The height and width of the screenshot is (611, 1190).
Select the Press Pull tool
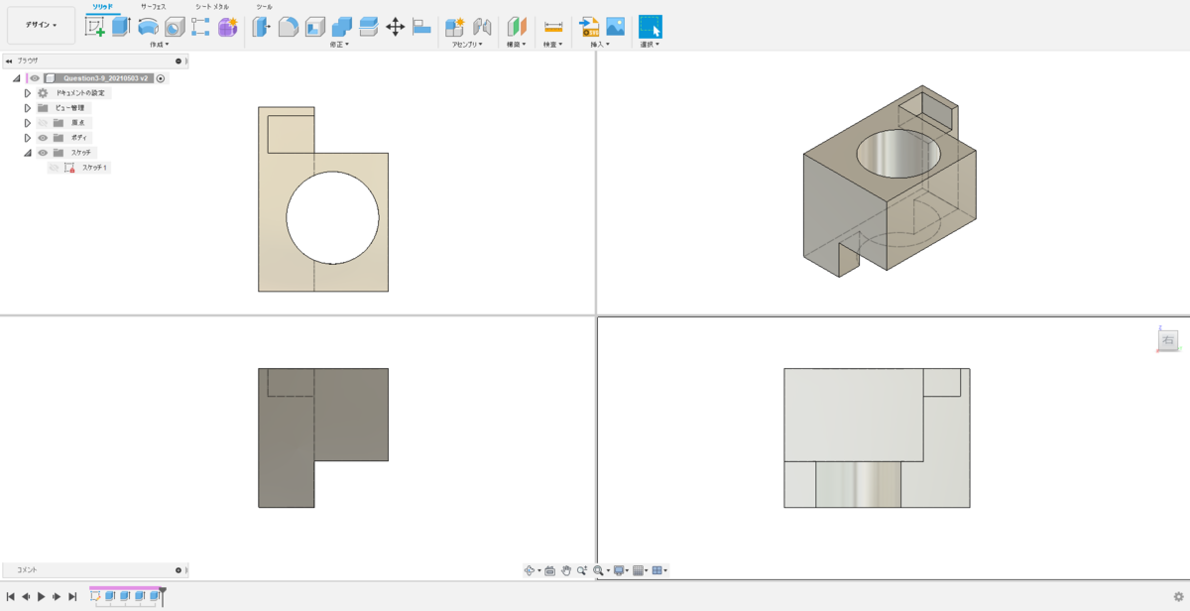(x=262, y=27)
